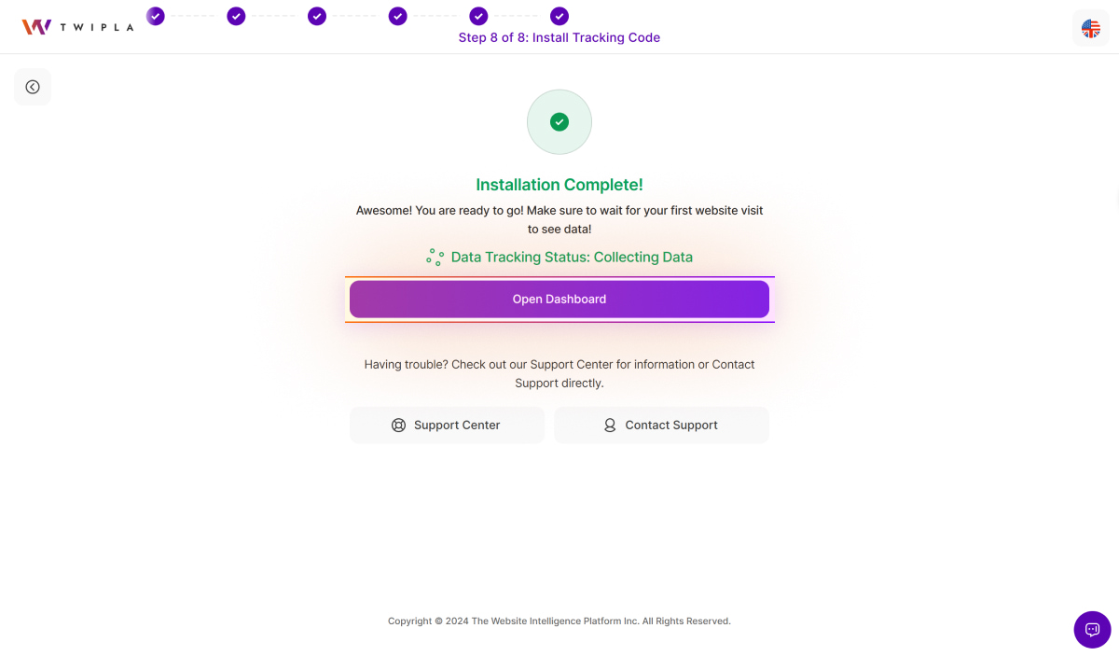Click the 'Having trouble?' help paragraph
Viewport: 1119px width, 656px height.
559,373
